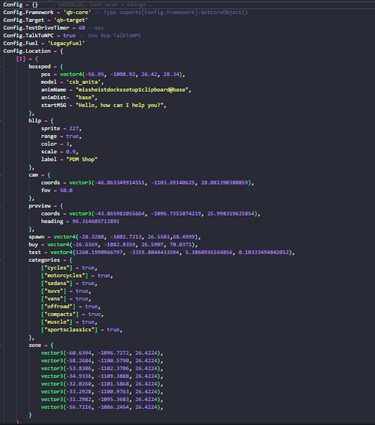Click the cam fov value 50.0
This screenshot has height=425, width=375.
coord(66,191)
